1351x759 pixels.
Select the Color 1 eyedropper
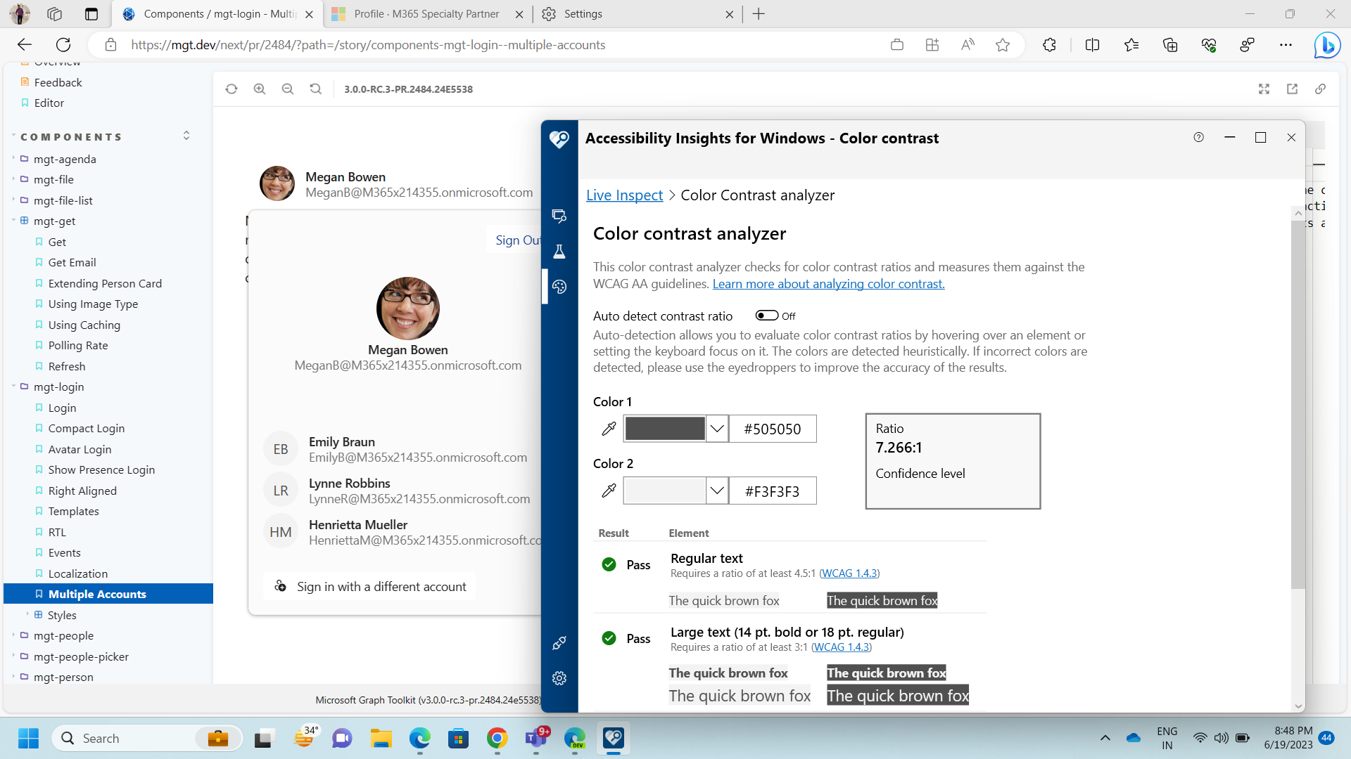pyautogui.click(x=608, y=429)
